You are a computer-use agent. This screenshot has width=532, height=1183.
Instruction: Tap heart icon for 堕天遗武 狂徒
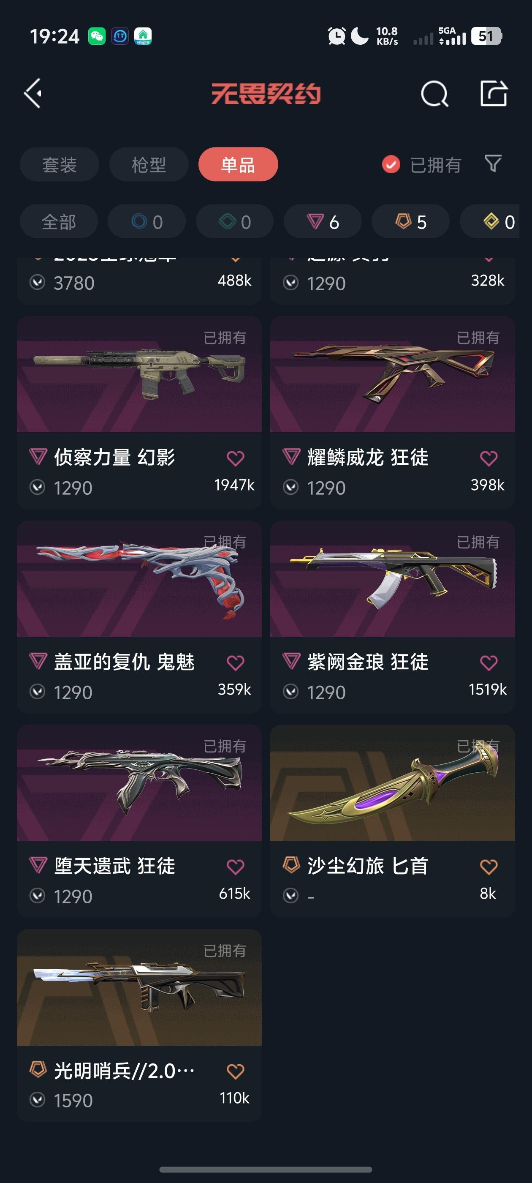(x=236, y=867)
